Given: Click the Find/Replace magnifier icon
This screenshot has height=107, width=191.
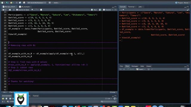Looking at the screenshot, I should pos(32,10).
